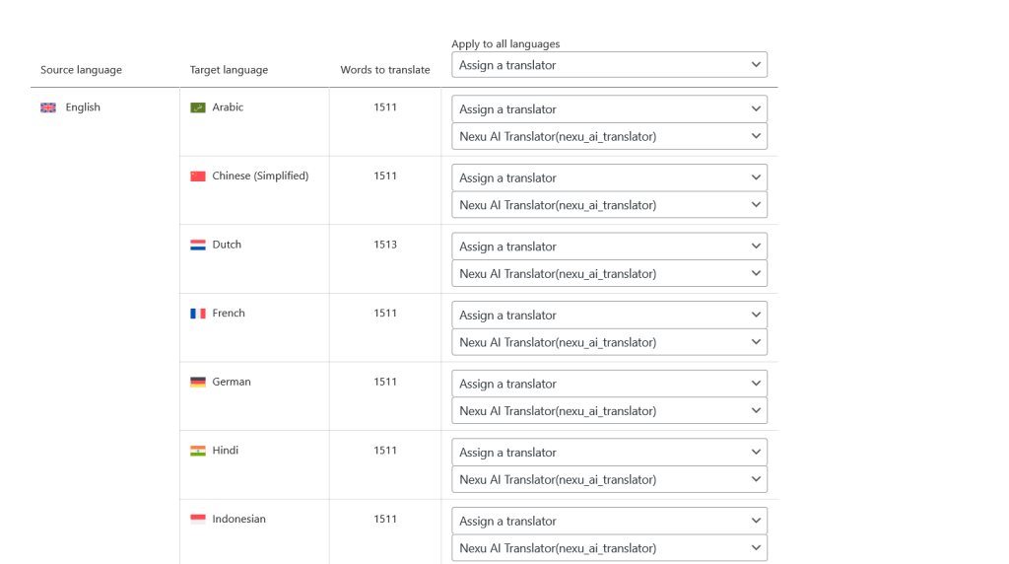Viewport: 1009px width, 564px height.
Task: Expand German Nexu AI Translator dropdown
Action: click(609, 411)
